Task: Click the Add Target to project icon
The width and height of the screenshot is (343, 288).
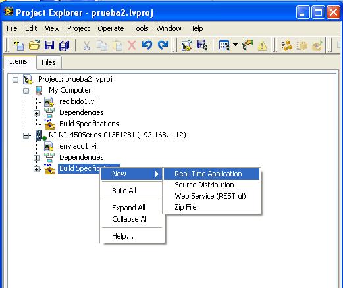Action: [187, 45]
